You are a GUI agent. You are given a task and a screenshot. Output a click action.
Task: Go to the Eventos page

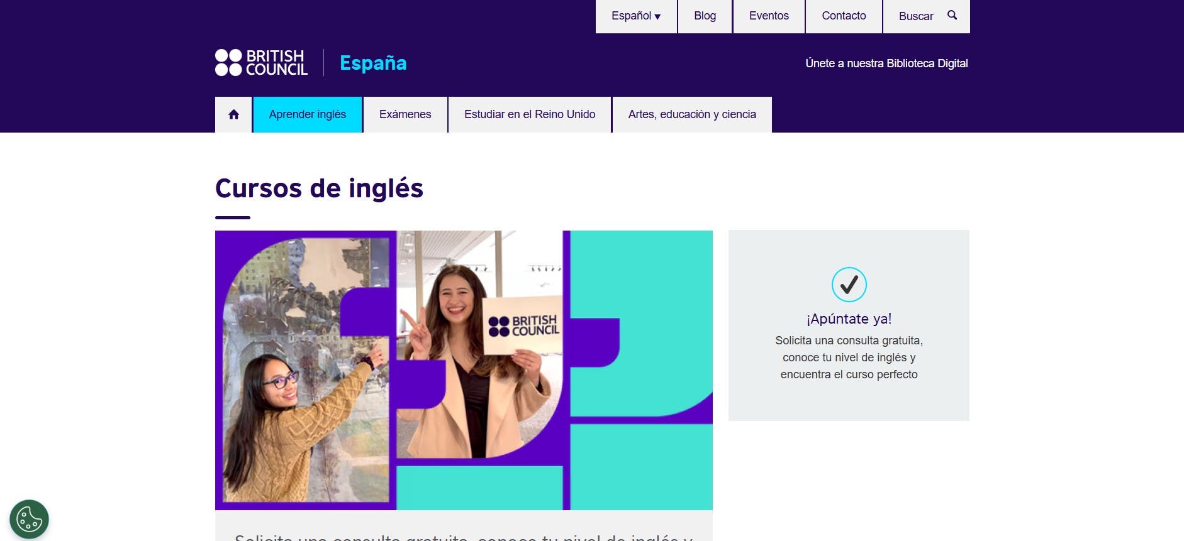point(769,16)
